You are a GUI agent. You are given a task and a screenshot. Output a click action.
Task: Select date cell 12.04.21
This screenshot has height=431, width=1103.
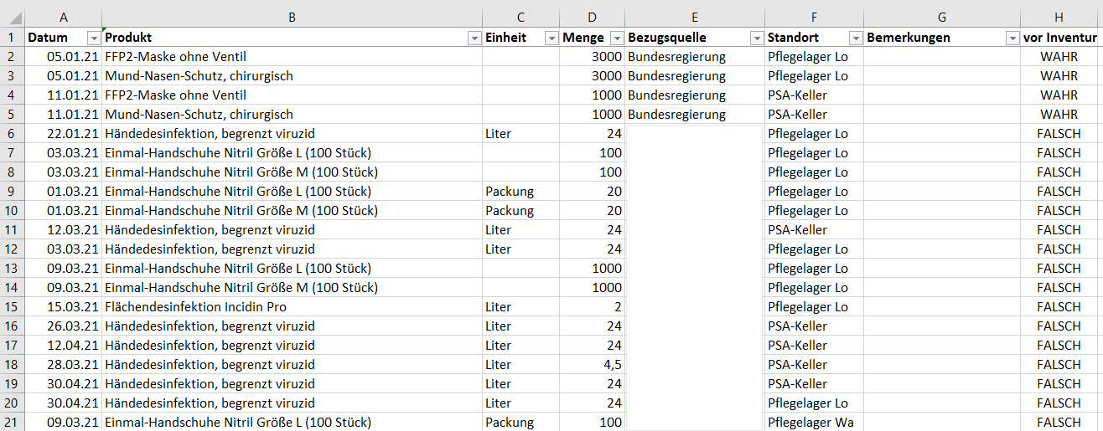64,346
